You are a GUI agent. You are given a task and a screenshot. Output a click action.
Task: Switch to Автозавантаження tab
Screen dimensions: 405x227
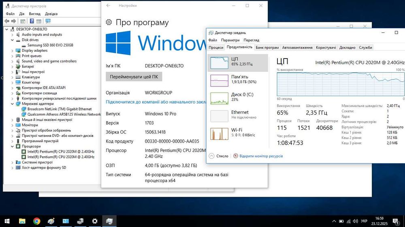tap(297, 47)
